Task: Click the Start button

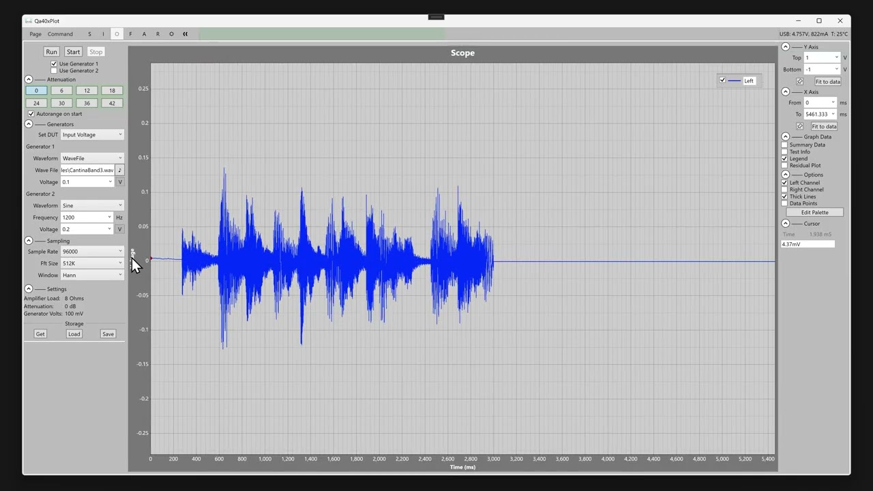Action: click(x=73, y=52)
